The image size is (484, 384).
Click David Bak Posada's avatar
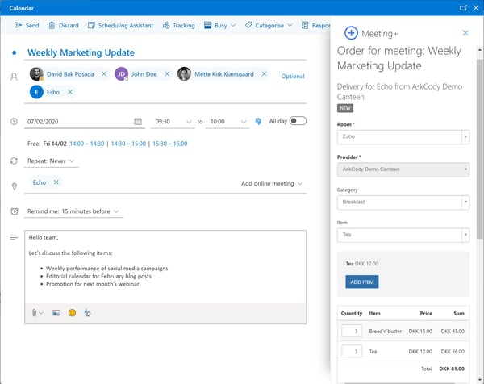click(x=36, y=74)
